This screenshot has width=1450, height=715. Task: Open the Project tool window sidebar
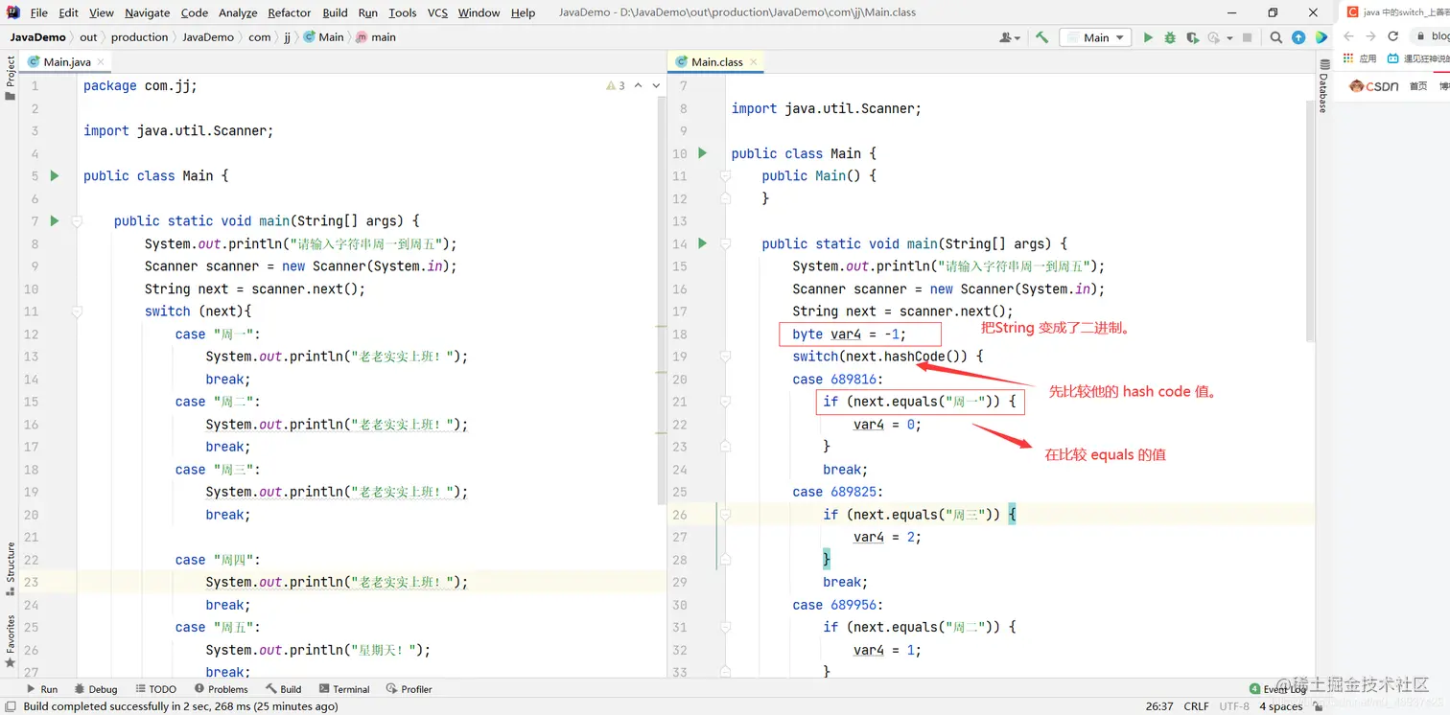point(11,77)
